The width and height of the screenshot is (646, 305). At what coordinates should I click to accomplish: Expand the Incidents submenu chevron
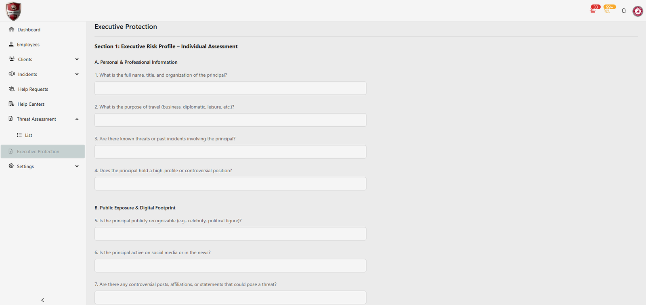(77, 74)
